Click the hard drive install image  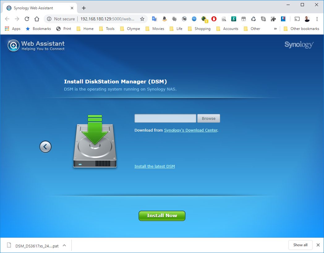[x=95, y=141]
